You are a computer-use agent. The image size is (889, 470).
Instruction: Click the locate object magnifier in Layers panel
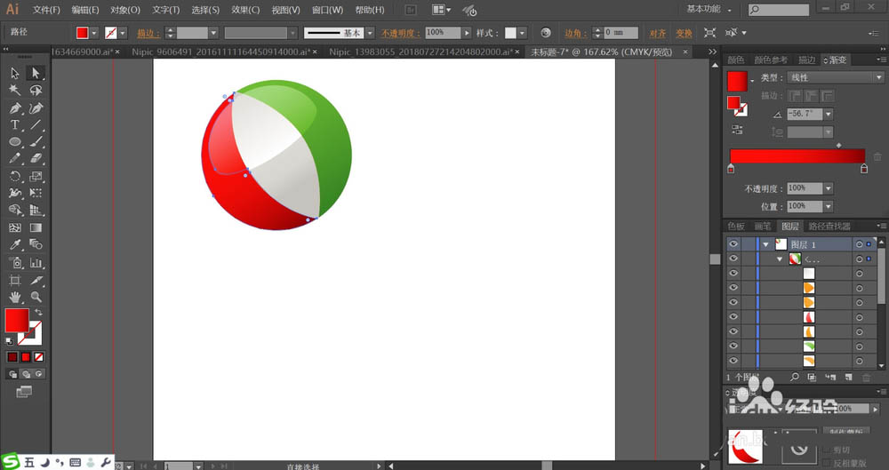click(x=794, y=377)
